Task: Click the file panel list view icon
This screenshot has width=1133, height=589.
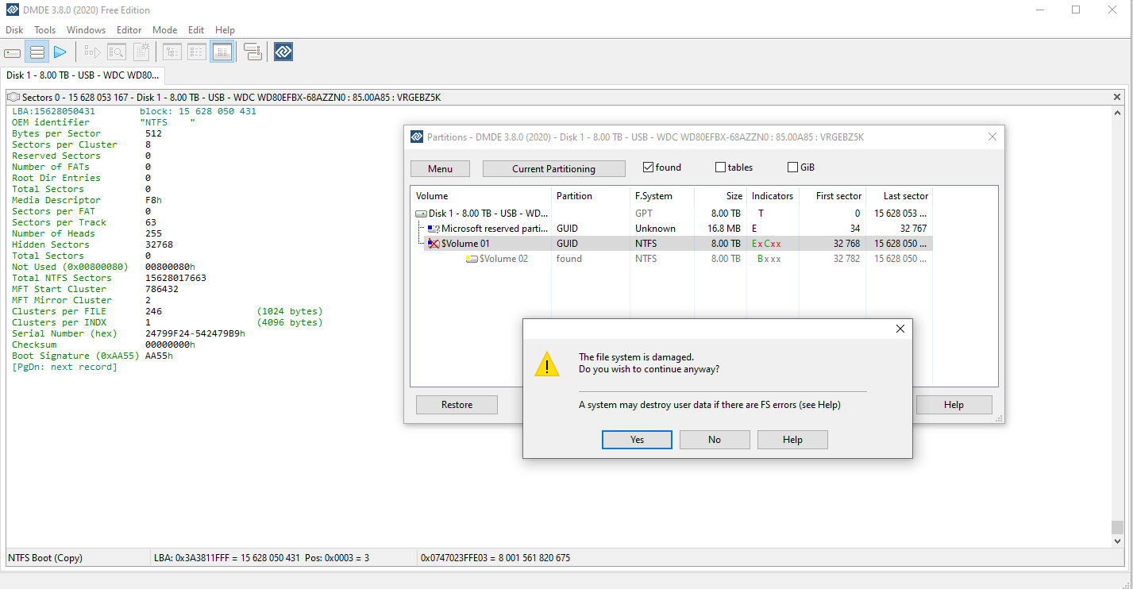Action: (197, 52)
